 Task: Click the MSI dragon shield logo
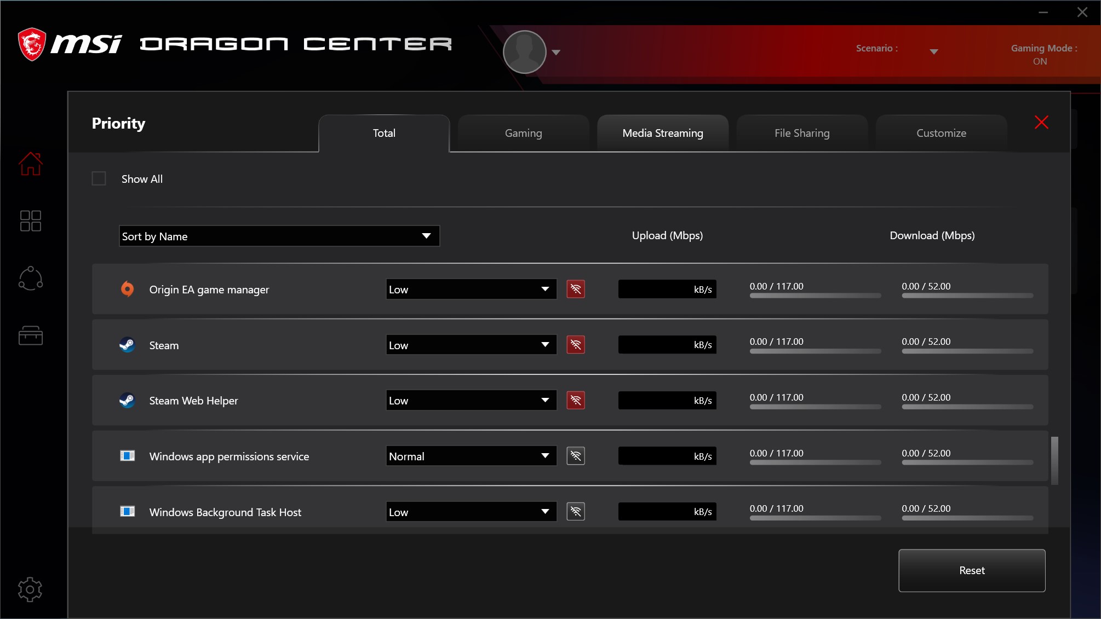[32, 44]
